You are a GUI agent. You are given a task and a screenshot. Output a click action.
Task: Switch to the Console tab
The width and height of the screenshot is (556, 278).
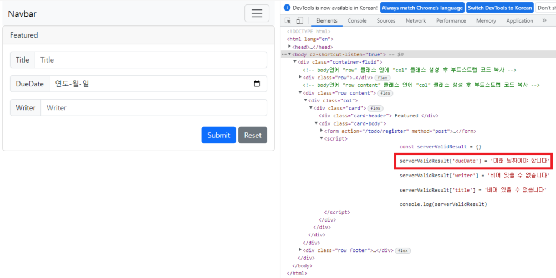[x=357, y=20]
